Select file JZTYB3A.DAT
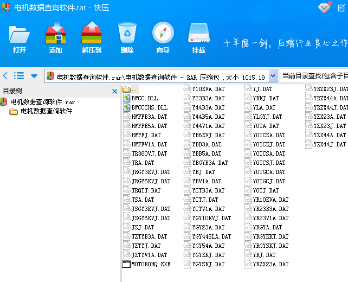The width and height of the screenshot is (348, 282). coord(145,236)
